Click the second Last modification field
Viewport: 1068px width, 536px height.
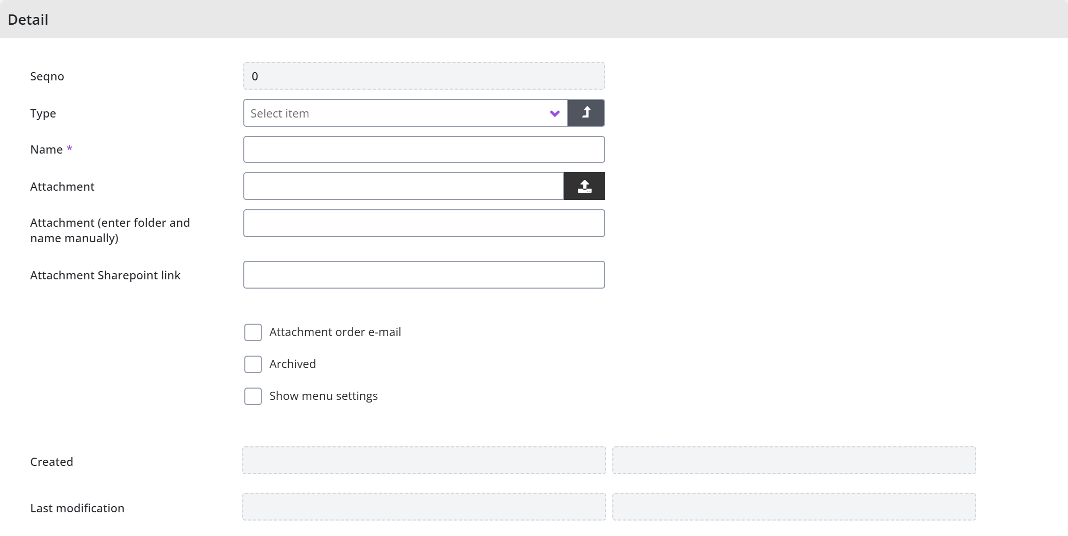794,507
